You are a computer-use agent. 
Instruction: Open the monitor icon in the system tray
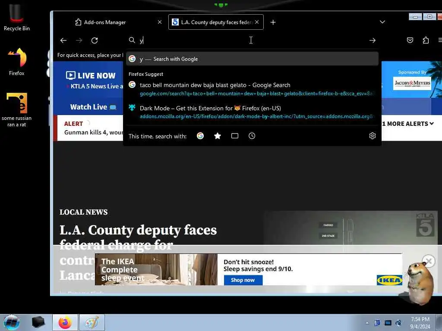[388, 323]
